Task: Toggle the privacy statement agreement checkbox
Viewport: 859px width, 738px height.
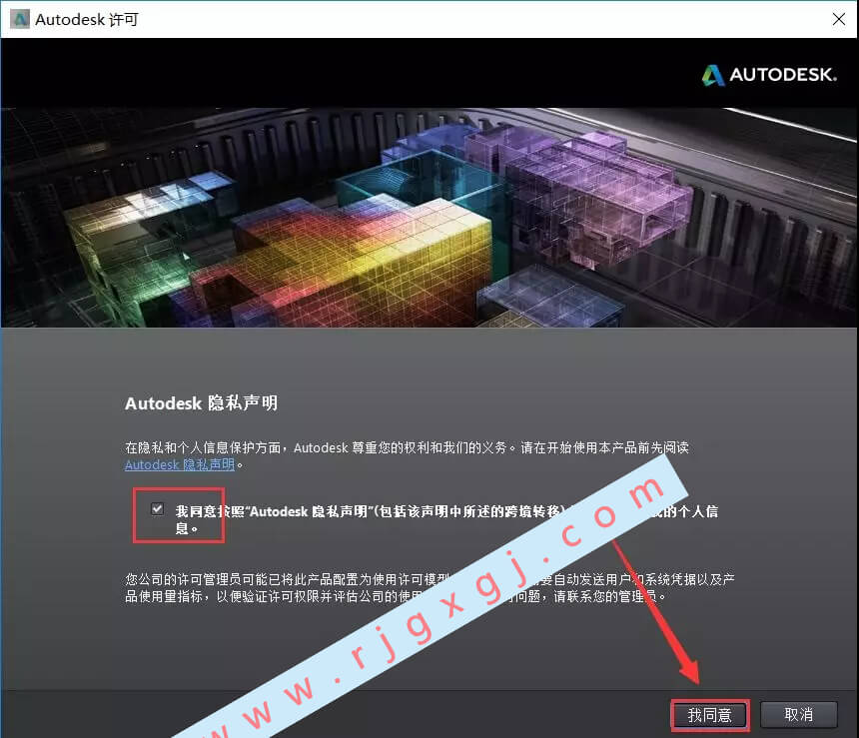Action: (x=157, y=509)
